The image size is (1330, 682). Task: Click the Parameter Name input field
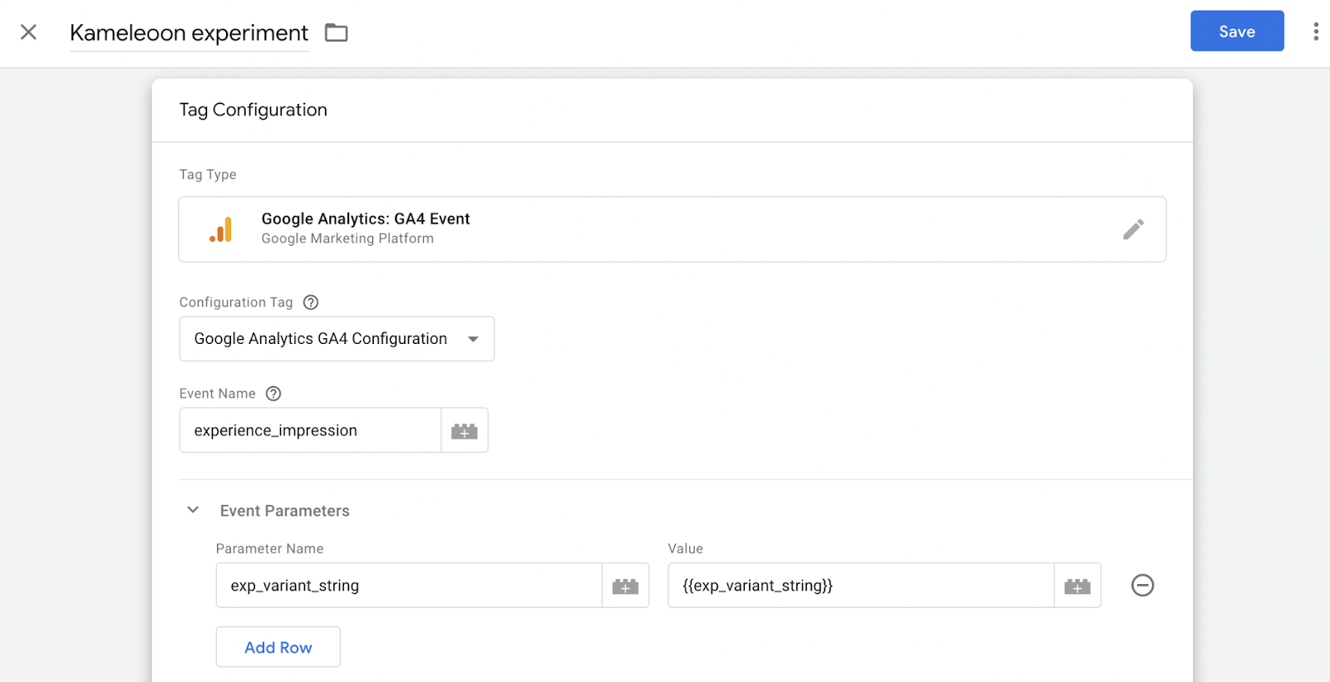click(408, 586)
